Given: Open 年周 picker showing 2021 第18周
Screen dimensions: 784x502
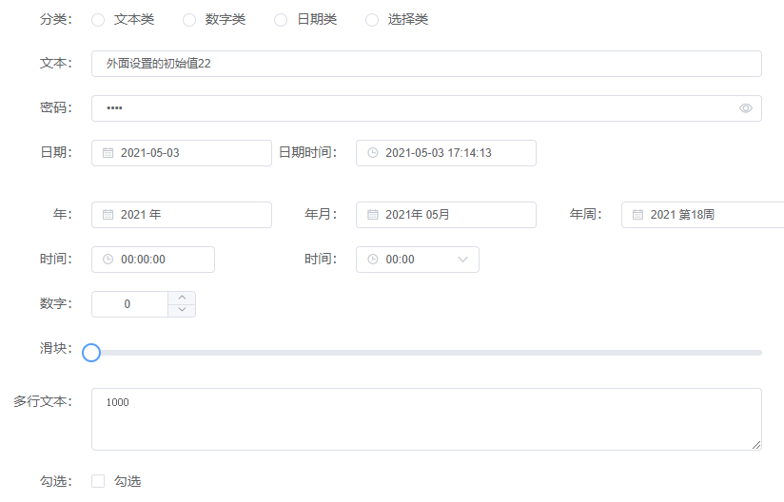Looking at the screenshot, I should pos(702,215).
